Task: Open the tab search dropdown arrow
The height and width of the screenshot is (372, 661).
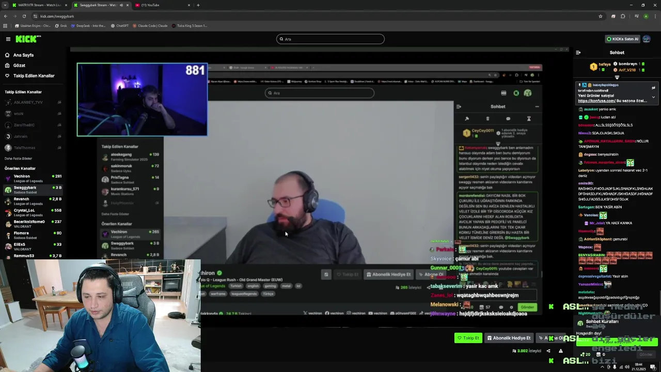Action: point(5,5)
